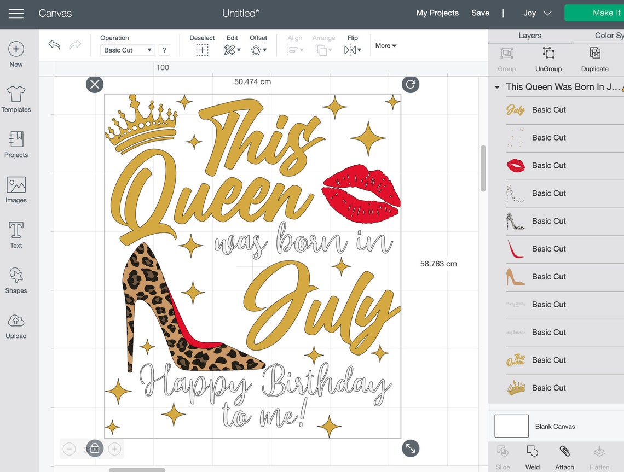Attach the selected layers
Screen dimensions: 624x472
564,456
